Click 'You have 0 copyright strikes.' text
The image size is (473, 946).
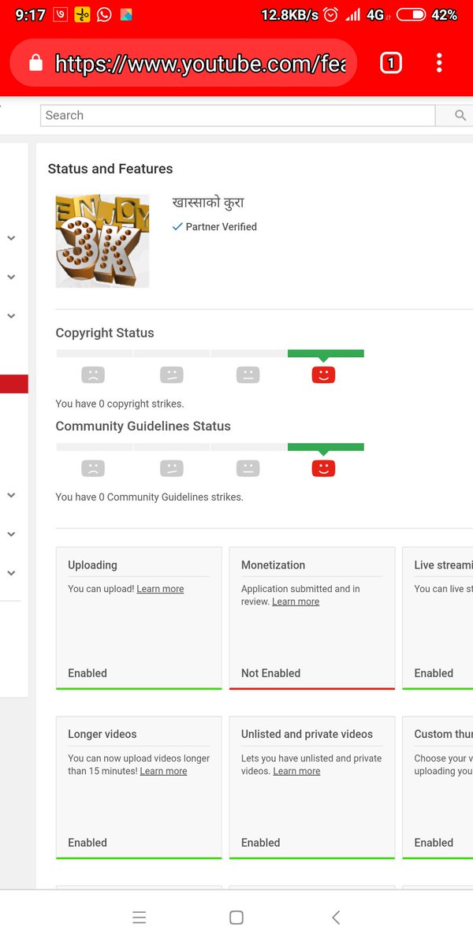pyautogui.click(x=120, y=404)
